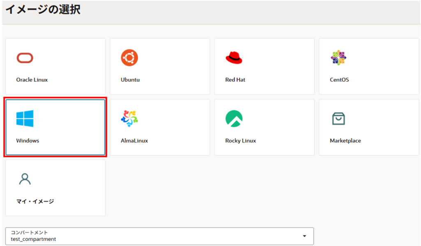Choose the "Windows" label in highlighted tile
This screenshot has height=246, width=421.
[x=28, y=140]
